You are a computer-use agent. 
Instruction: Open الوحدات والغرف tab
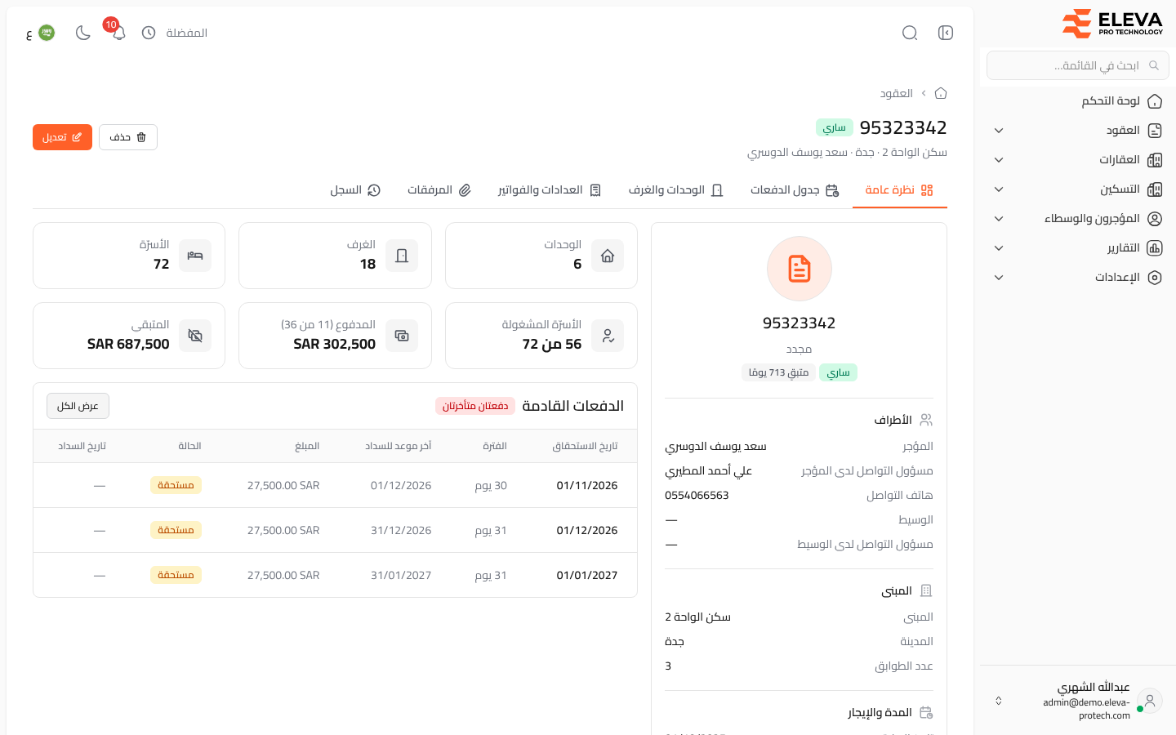tap(675, 189)
